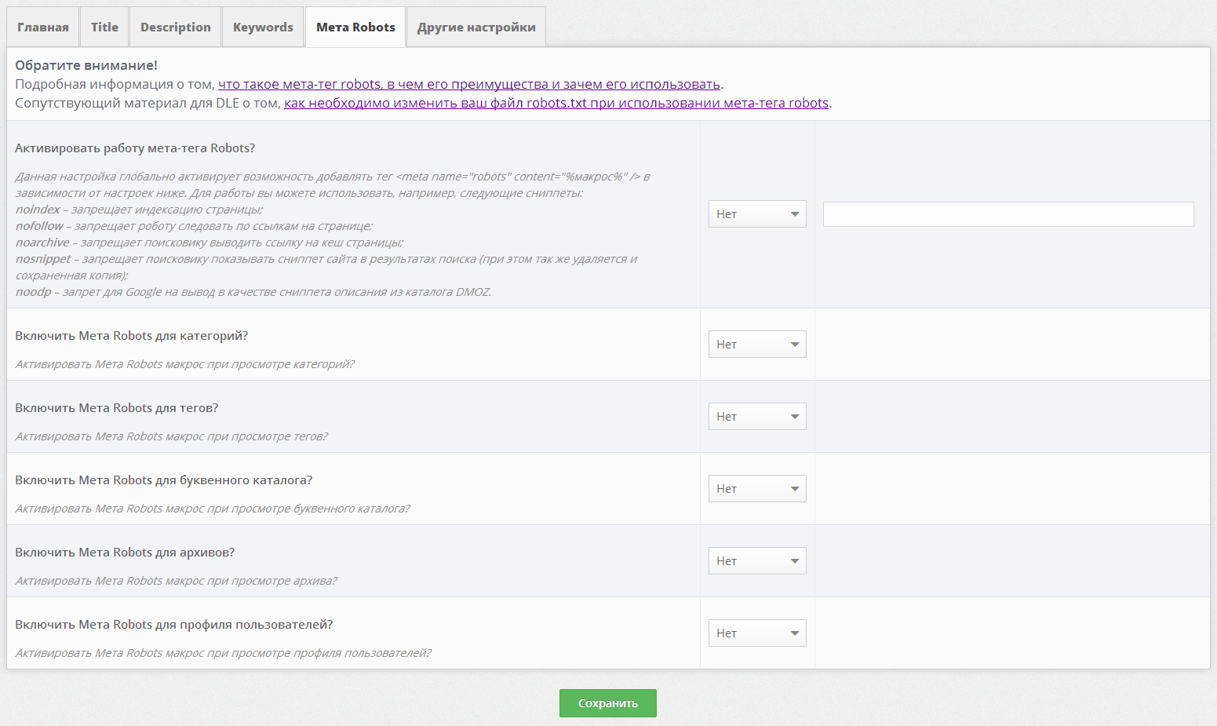Click the robots macro text input field
Screen dimensions: 1217x726
coord(1008,214)
